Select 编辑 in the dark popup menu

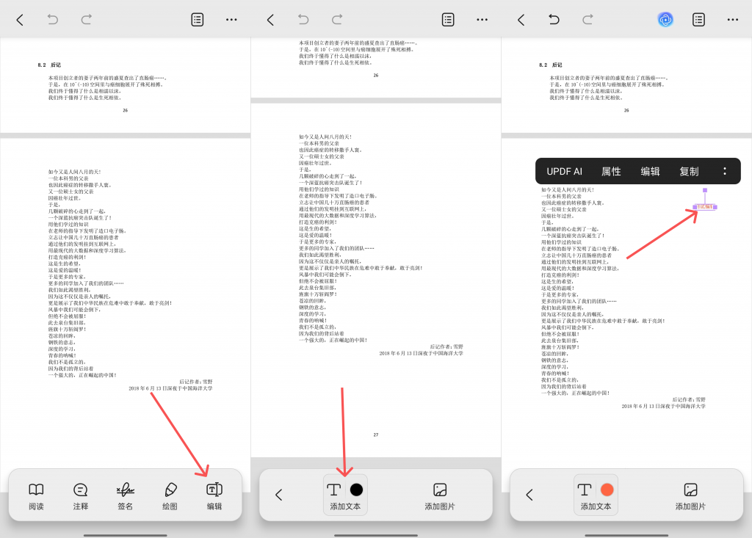coord(650,171)
